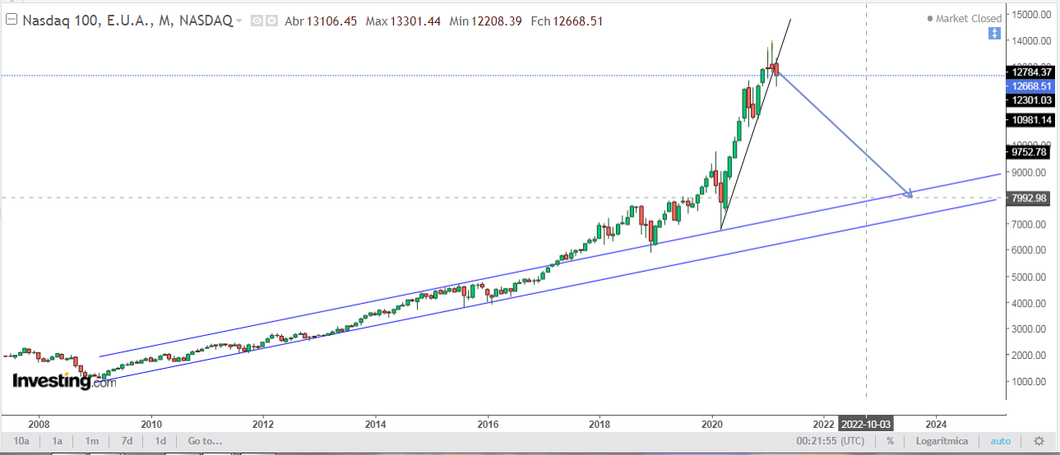Image resolution: width=1060 pixels, height=455 pixels.
Task: Open the Nasdaq 100 symbol dropdown arrow
Action: pos(239,21)
